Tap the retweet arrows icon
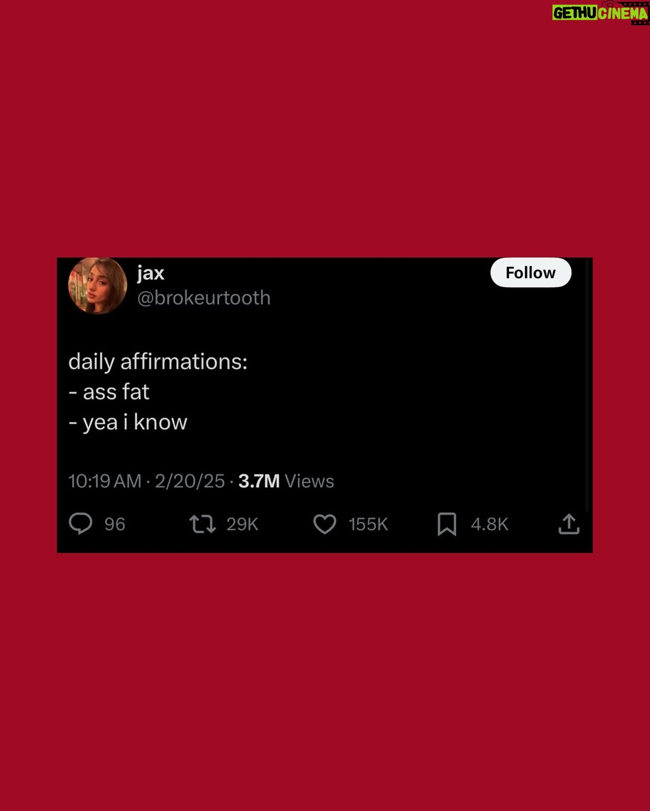This screenshot has width=650, height=811. [203, 524]
